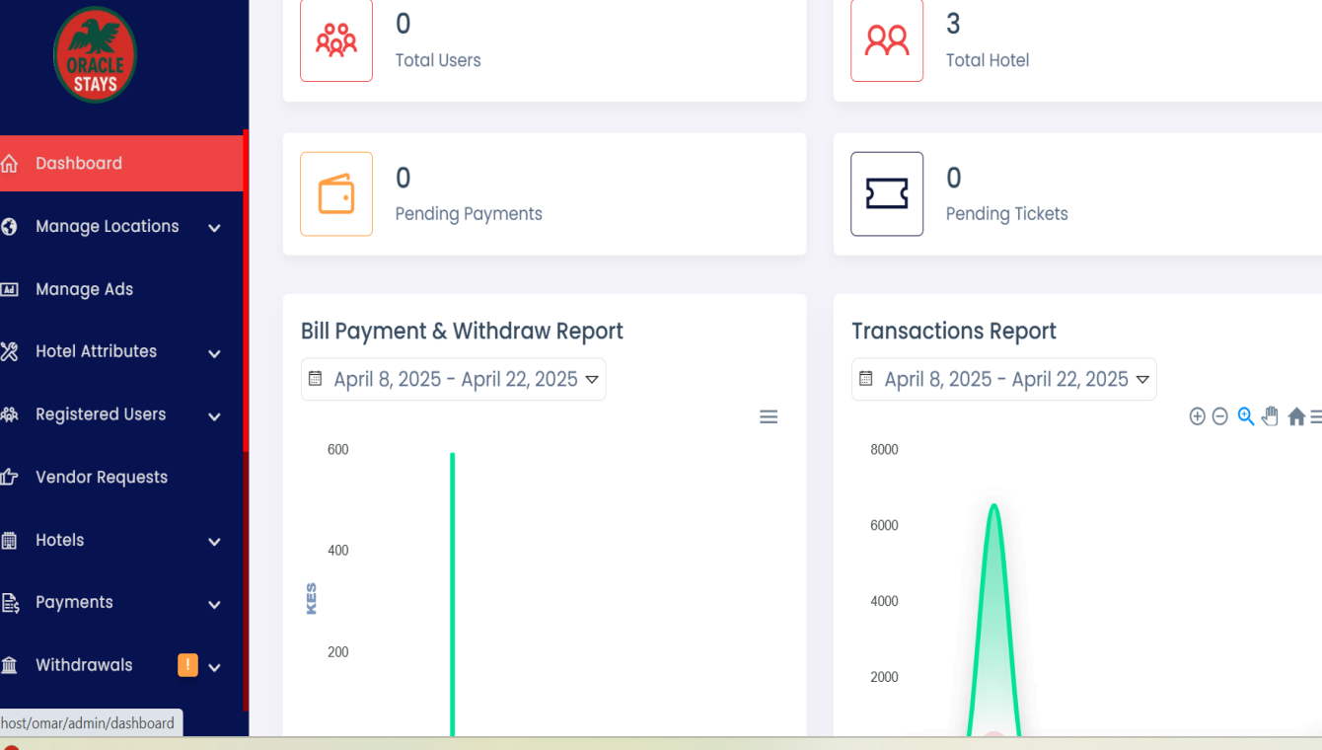Expand the Manage Locations submenu arrow
Viewport: 1322px width, 750px height.
214,228
